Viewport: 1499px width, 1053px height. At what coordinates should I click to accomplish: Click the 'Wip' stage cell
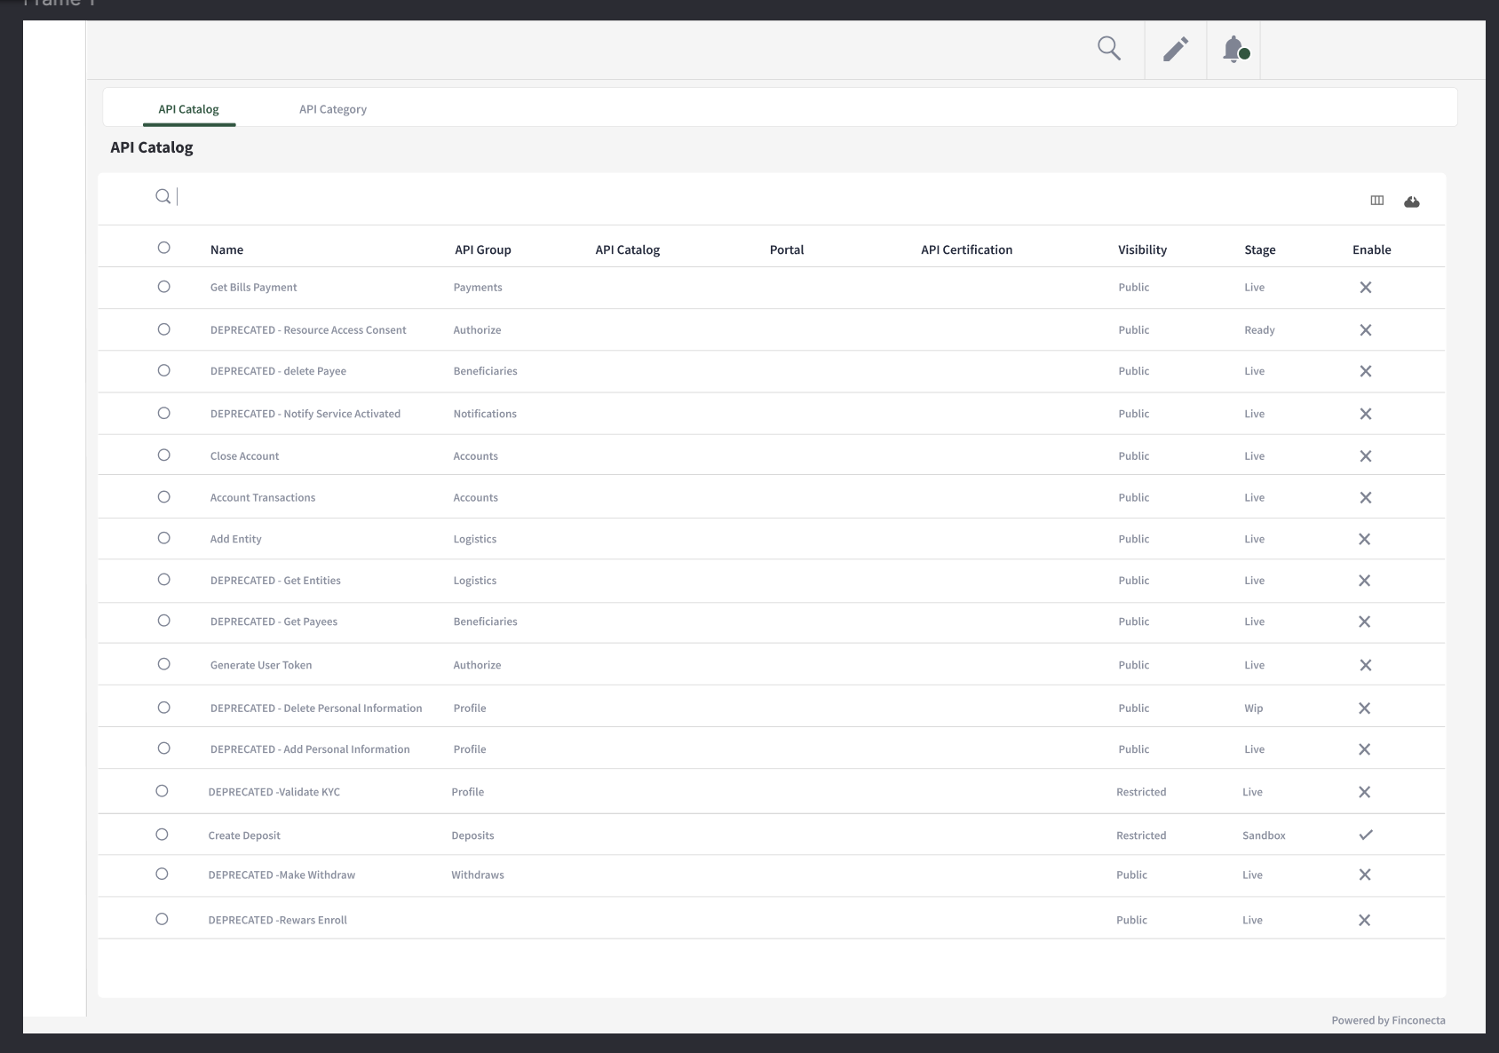(x=1253, y=709)
